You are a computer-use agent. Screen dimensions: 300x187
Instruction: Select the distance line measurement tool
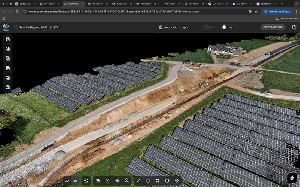click(138, 181)
